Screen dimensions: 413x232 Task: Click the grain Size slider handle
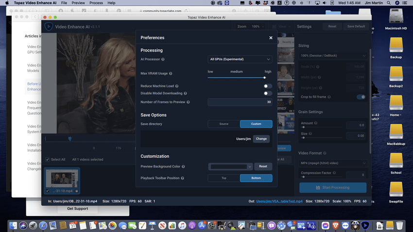(x=303, y=138)
